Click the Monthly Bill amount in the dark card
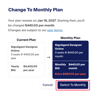The width and height of the screenshot is (97, 96). (x=77, y=66)
